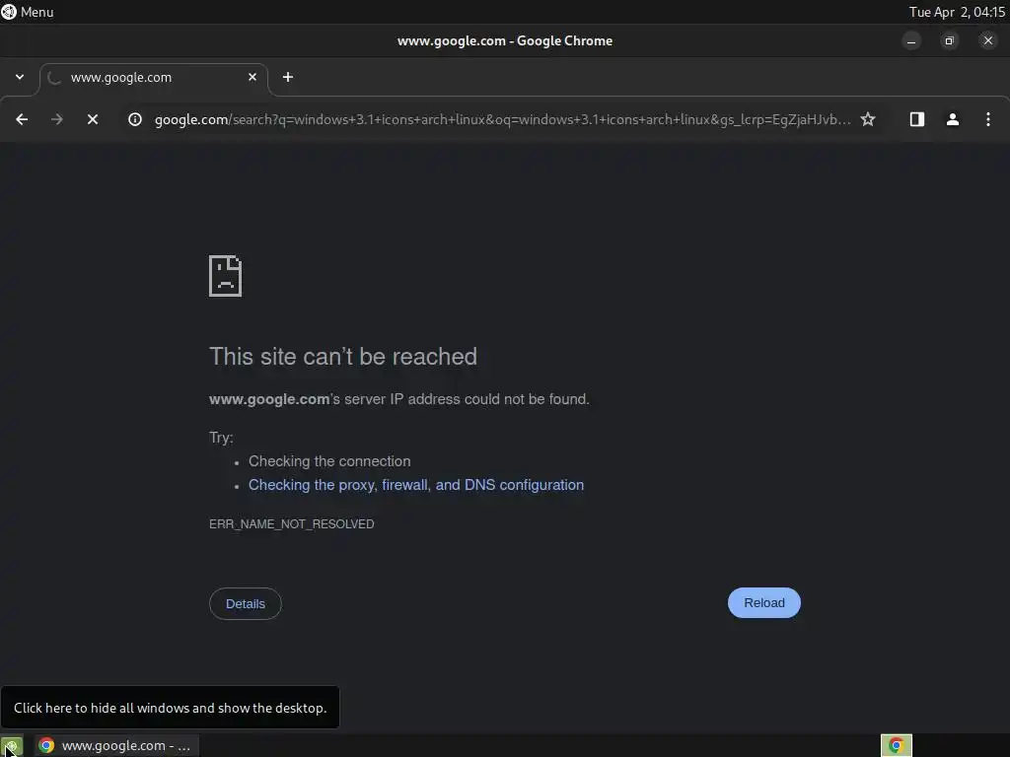The height and width of the screenshot is (757, 1010).
Task: Select www.google.com window in the taskbar
Action: (116, 746)
